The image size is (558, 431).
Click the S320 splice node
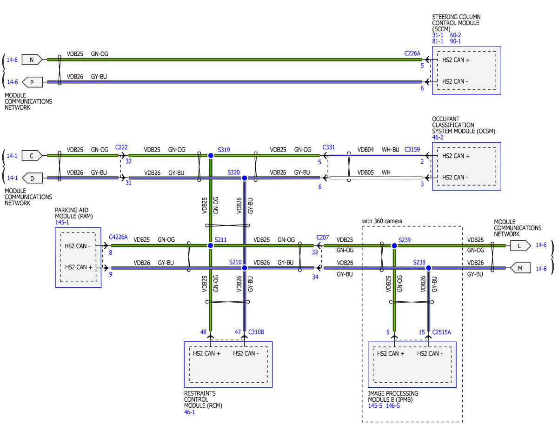(245, 178)
